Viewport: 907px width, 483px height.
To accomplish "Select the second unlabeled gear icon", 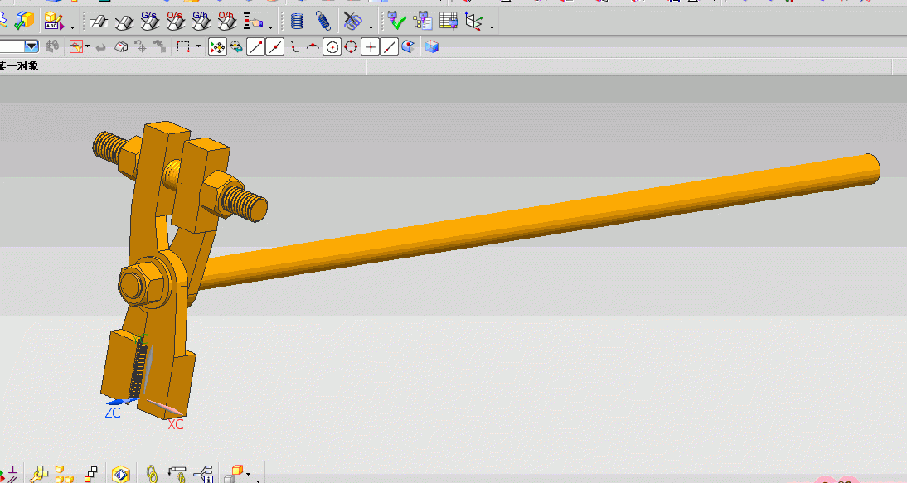I will click(124, 22).
